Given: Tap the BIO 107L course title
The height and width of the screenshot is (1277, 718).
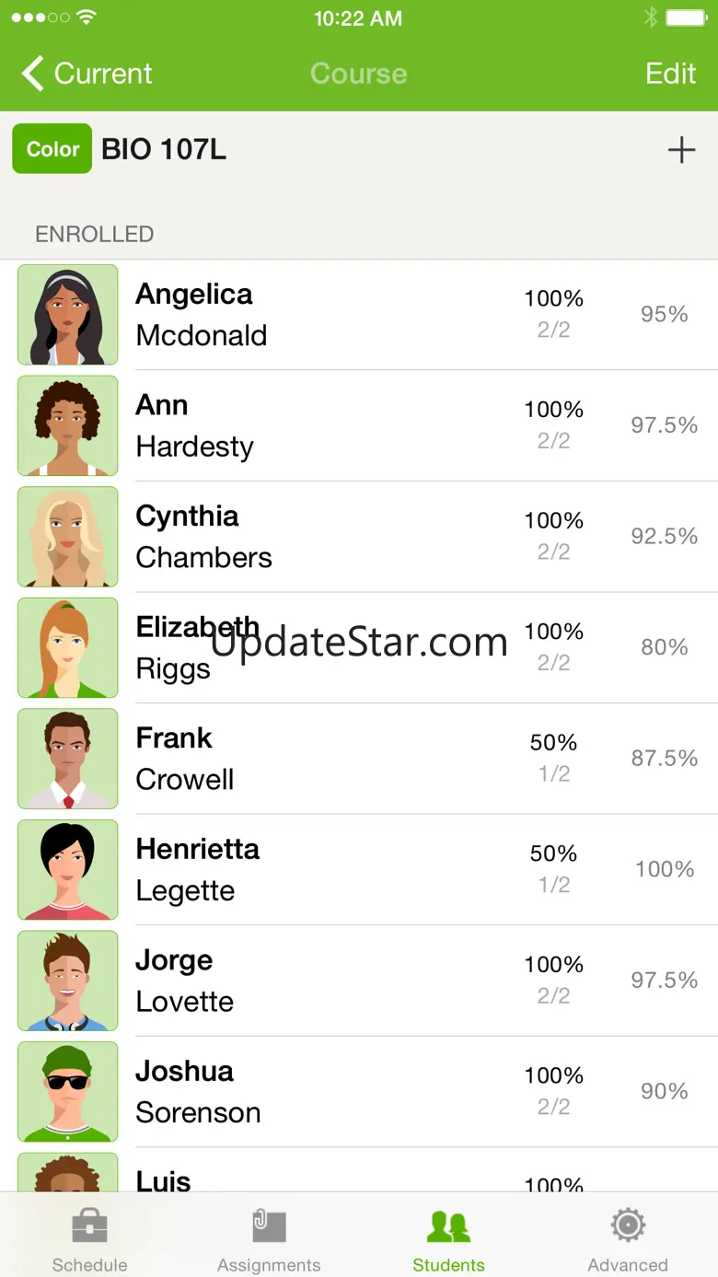Looking at the screenshot, I should pos(164,149).
